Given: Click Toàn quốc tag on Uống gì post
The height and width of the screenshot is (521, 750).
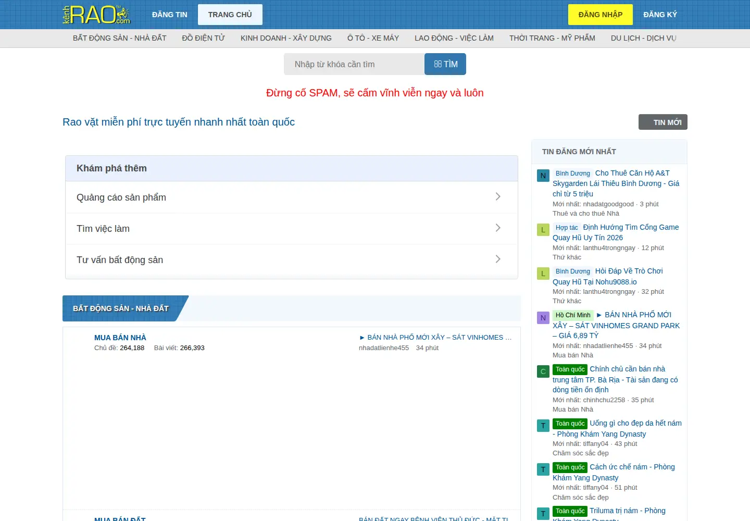Looking at the screenshot, I should pos(570,424).
